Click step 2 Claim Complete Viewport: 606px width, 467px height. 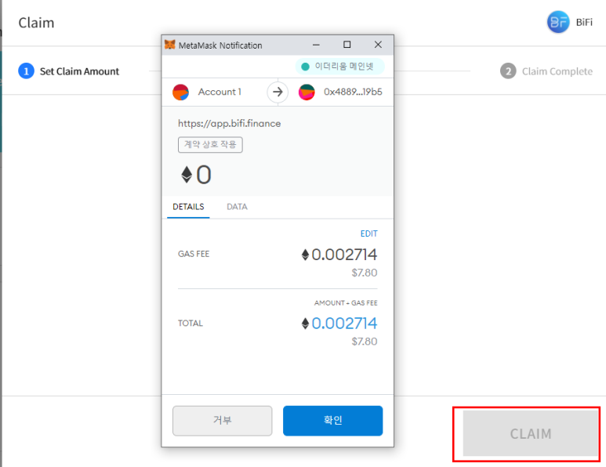point(546,71)
